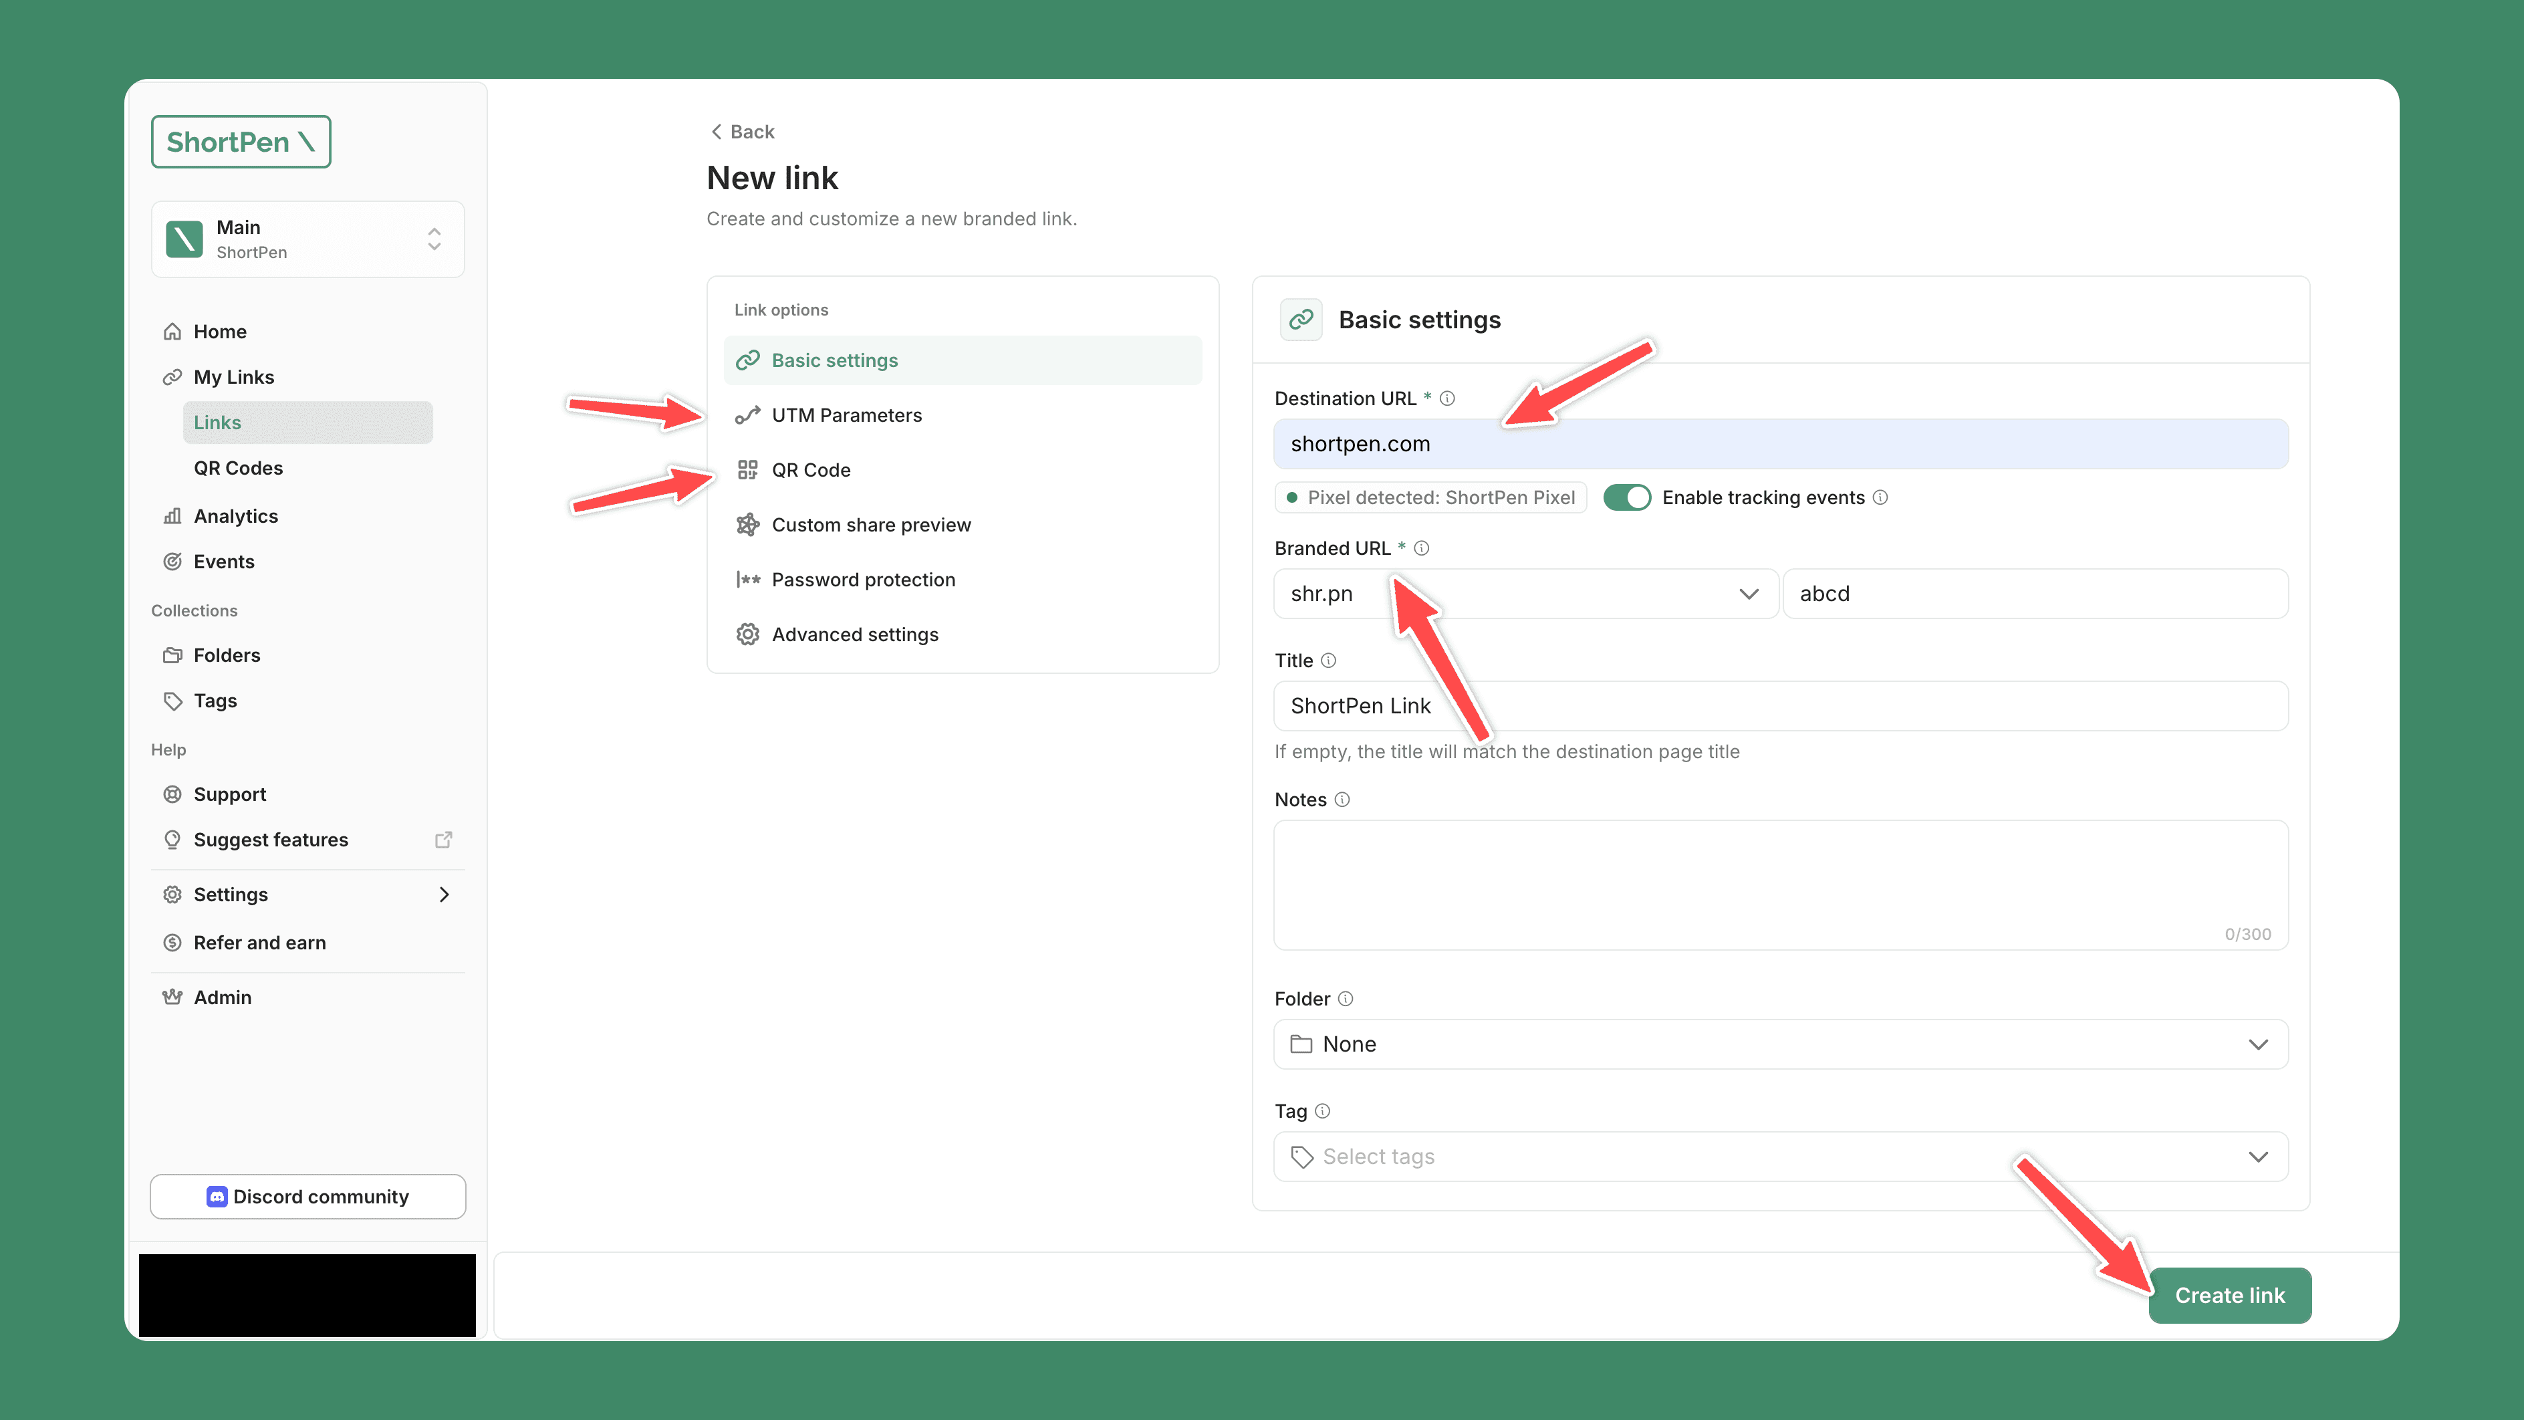The height and width of the screenshot is (1420, 2524).
Task: Click the Discord logo icon
Action: pyautogui.click(x=217, y=1197)
